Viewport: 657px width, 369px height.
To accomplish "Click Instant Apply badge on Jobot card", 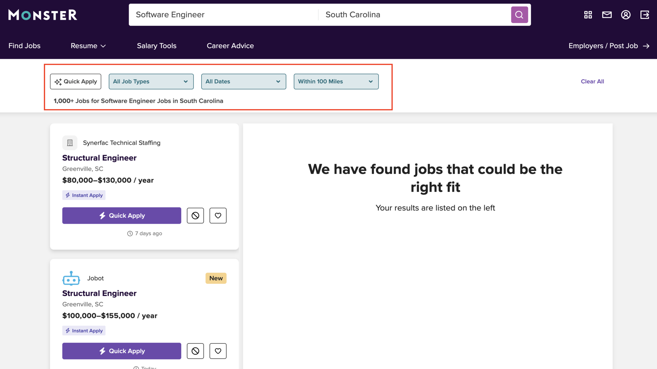I will [x=84, y=331].
